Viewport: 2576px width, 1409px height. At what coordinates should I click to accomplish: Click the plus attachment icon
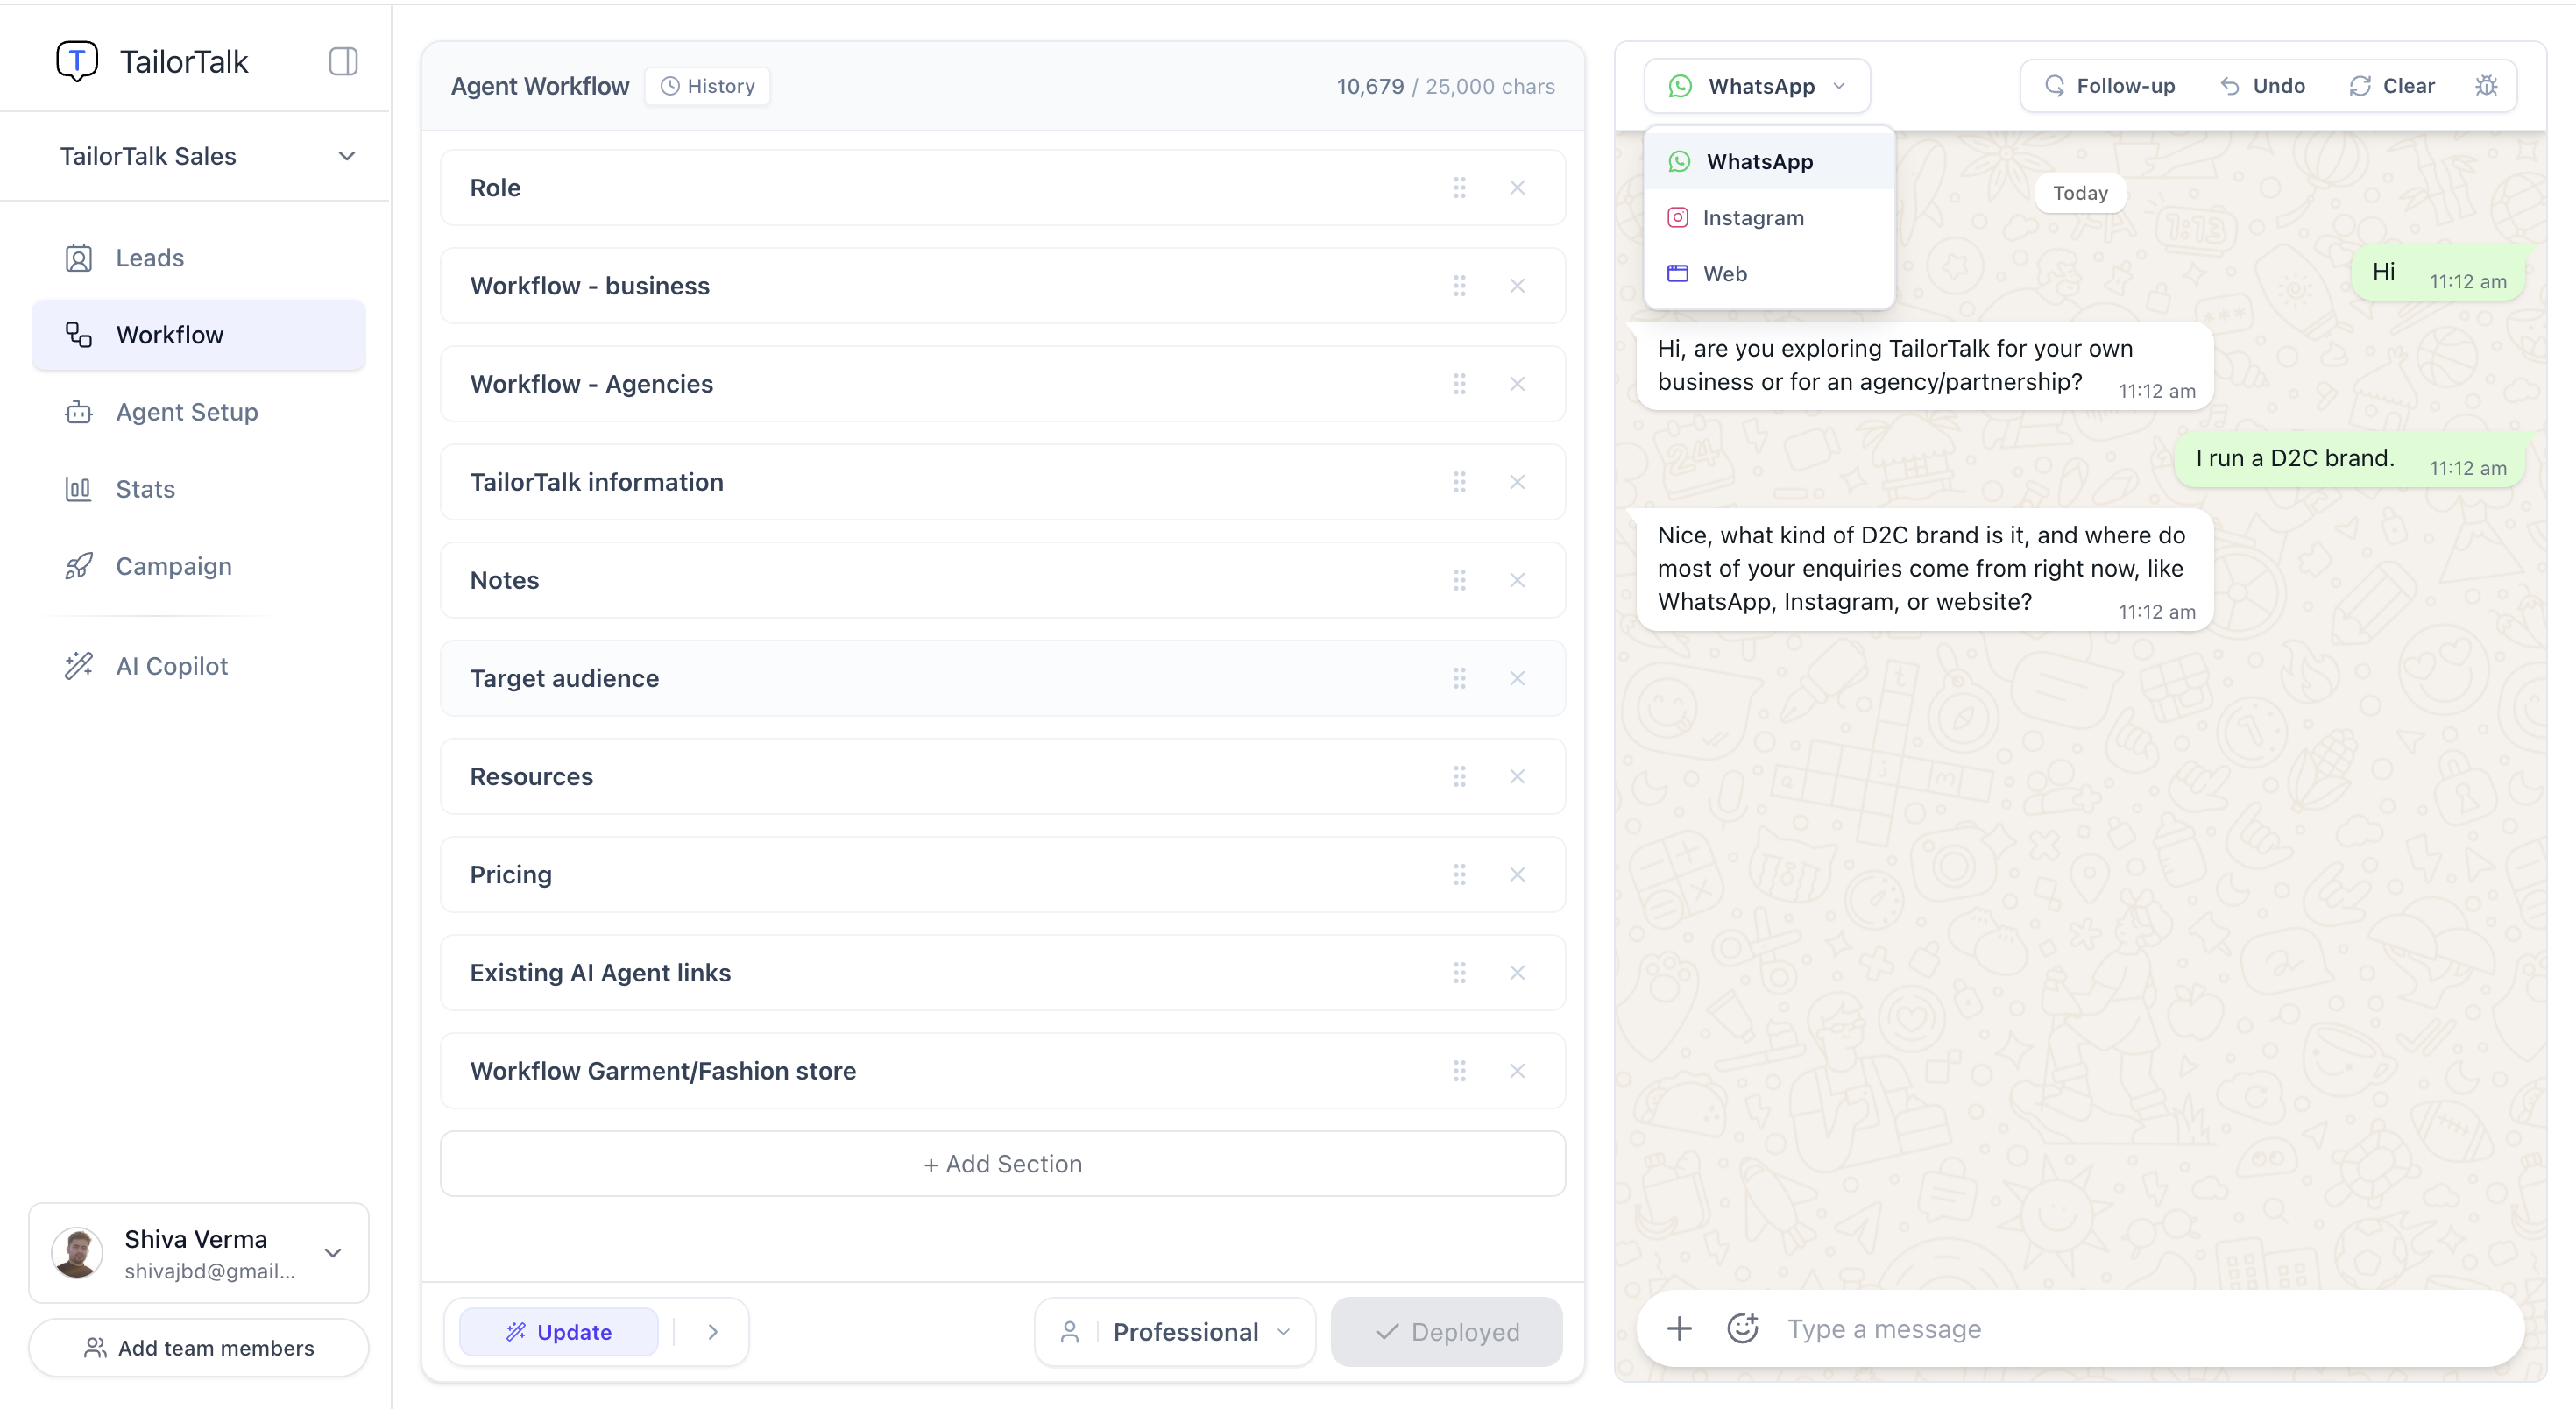(1679, 1329)
